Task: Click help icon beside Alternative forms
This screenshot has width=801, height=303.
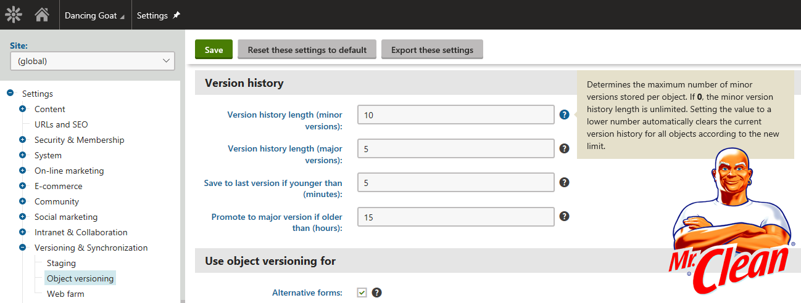Action: click(x=377, y=293)
